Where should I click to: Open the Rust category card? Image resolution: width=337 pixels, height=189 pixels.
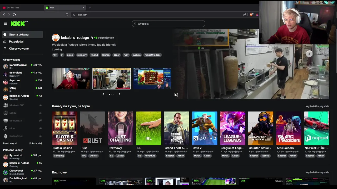coord(92,128)
